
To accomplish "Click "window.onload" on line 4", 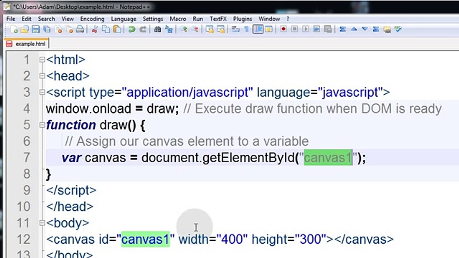I will pyautogui.click(x=89, y=109).
